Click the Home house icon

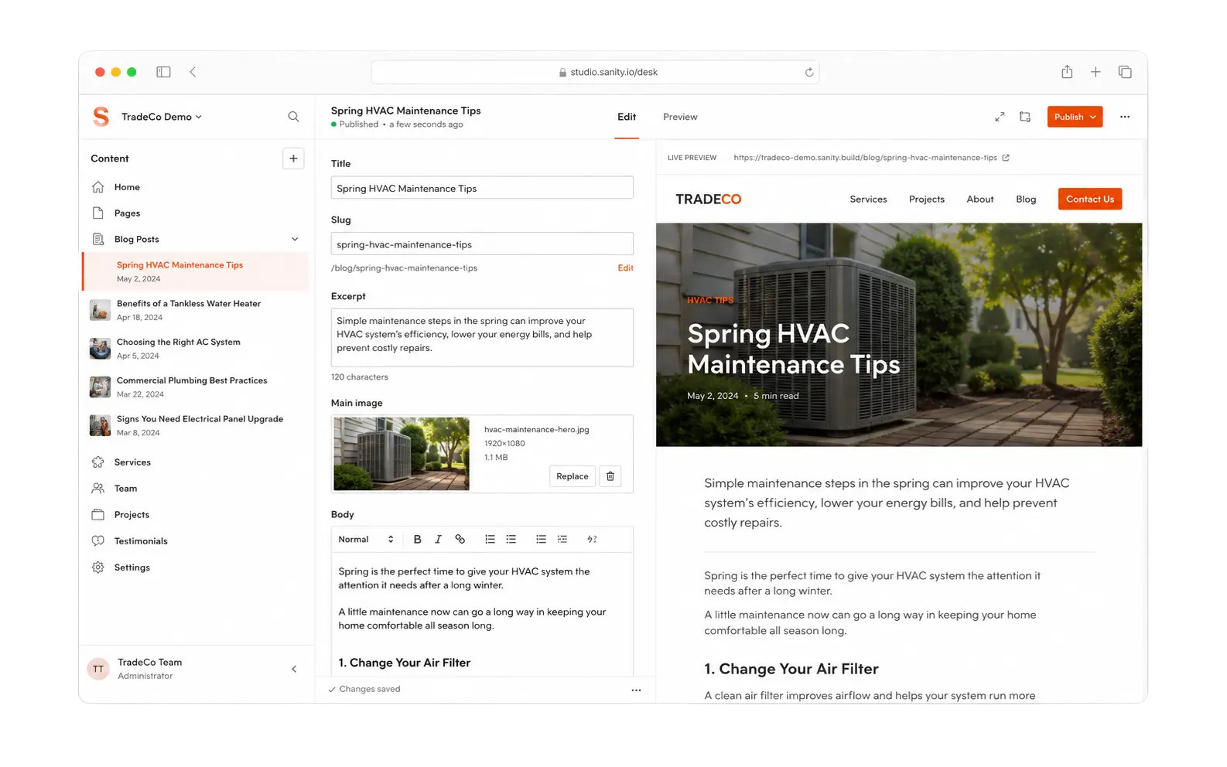tap(98, 187)
